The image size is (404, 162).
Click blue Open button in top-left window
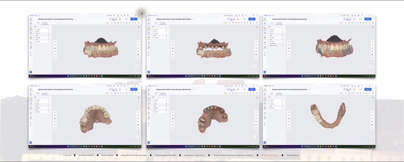(134, 19)
